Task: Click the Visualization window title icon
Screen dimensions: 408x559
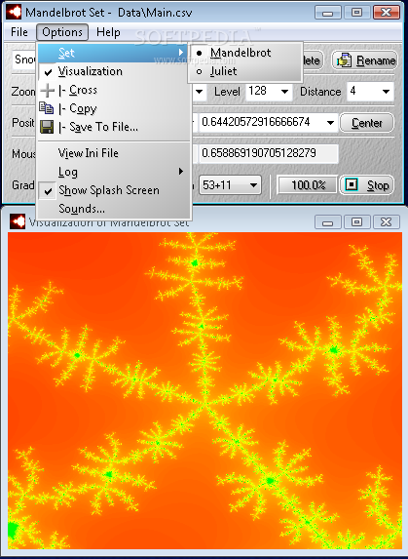Action: [x=18, y=221]
